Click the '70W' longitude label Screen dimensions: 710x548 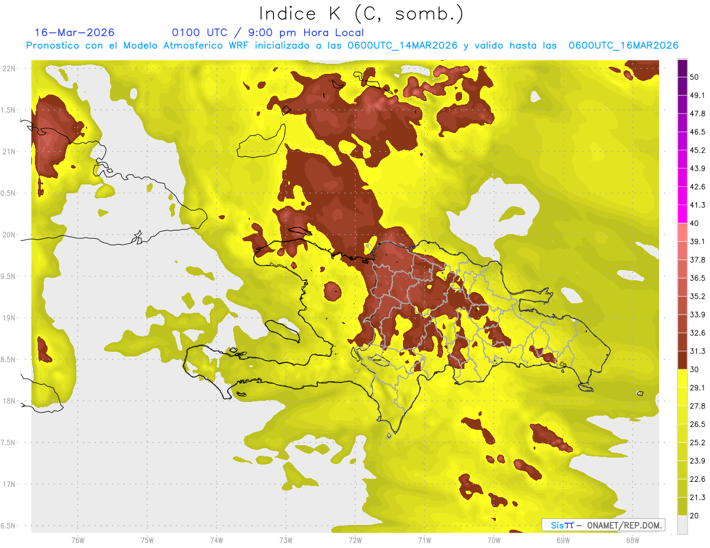click(x=493, y=540)
